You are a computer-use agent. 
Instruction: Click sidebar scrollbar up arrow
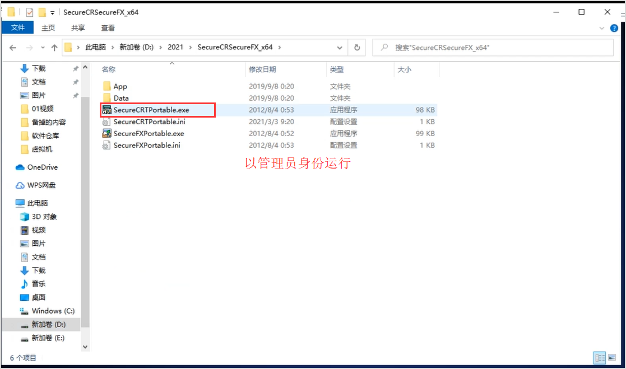coord(85,68)
